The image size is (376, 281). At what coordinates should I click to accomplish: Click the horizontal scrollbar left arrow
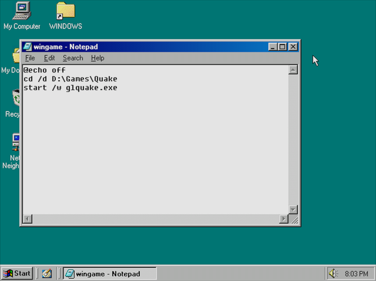(27, 218)
